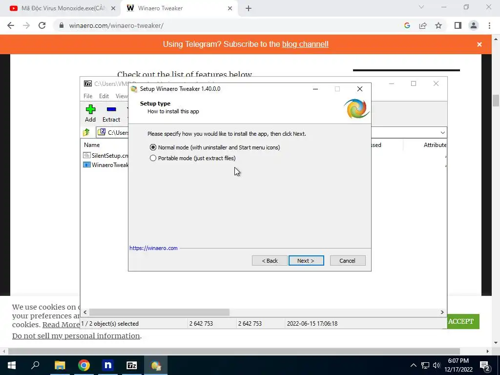The width and height of the screenshot is (500, 375).
Task: Click the browser Back arrow
Action: coord(11,25)
